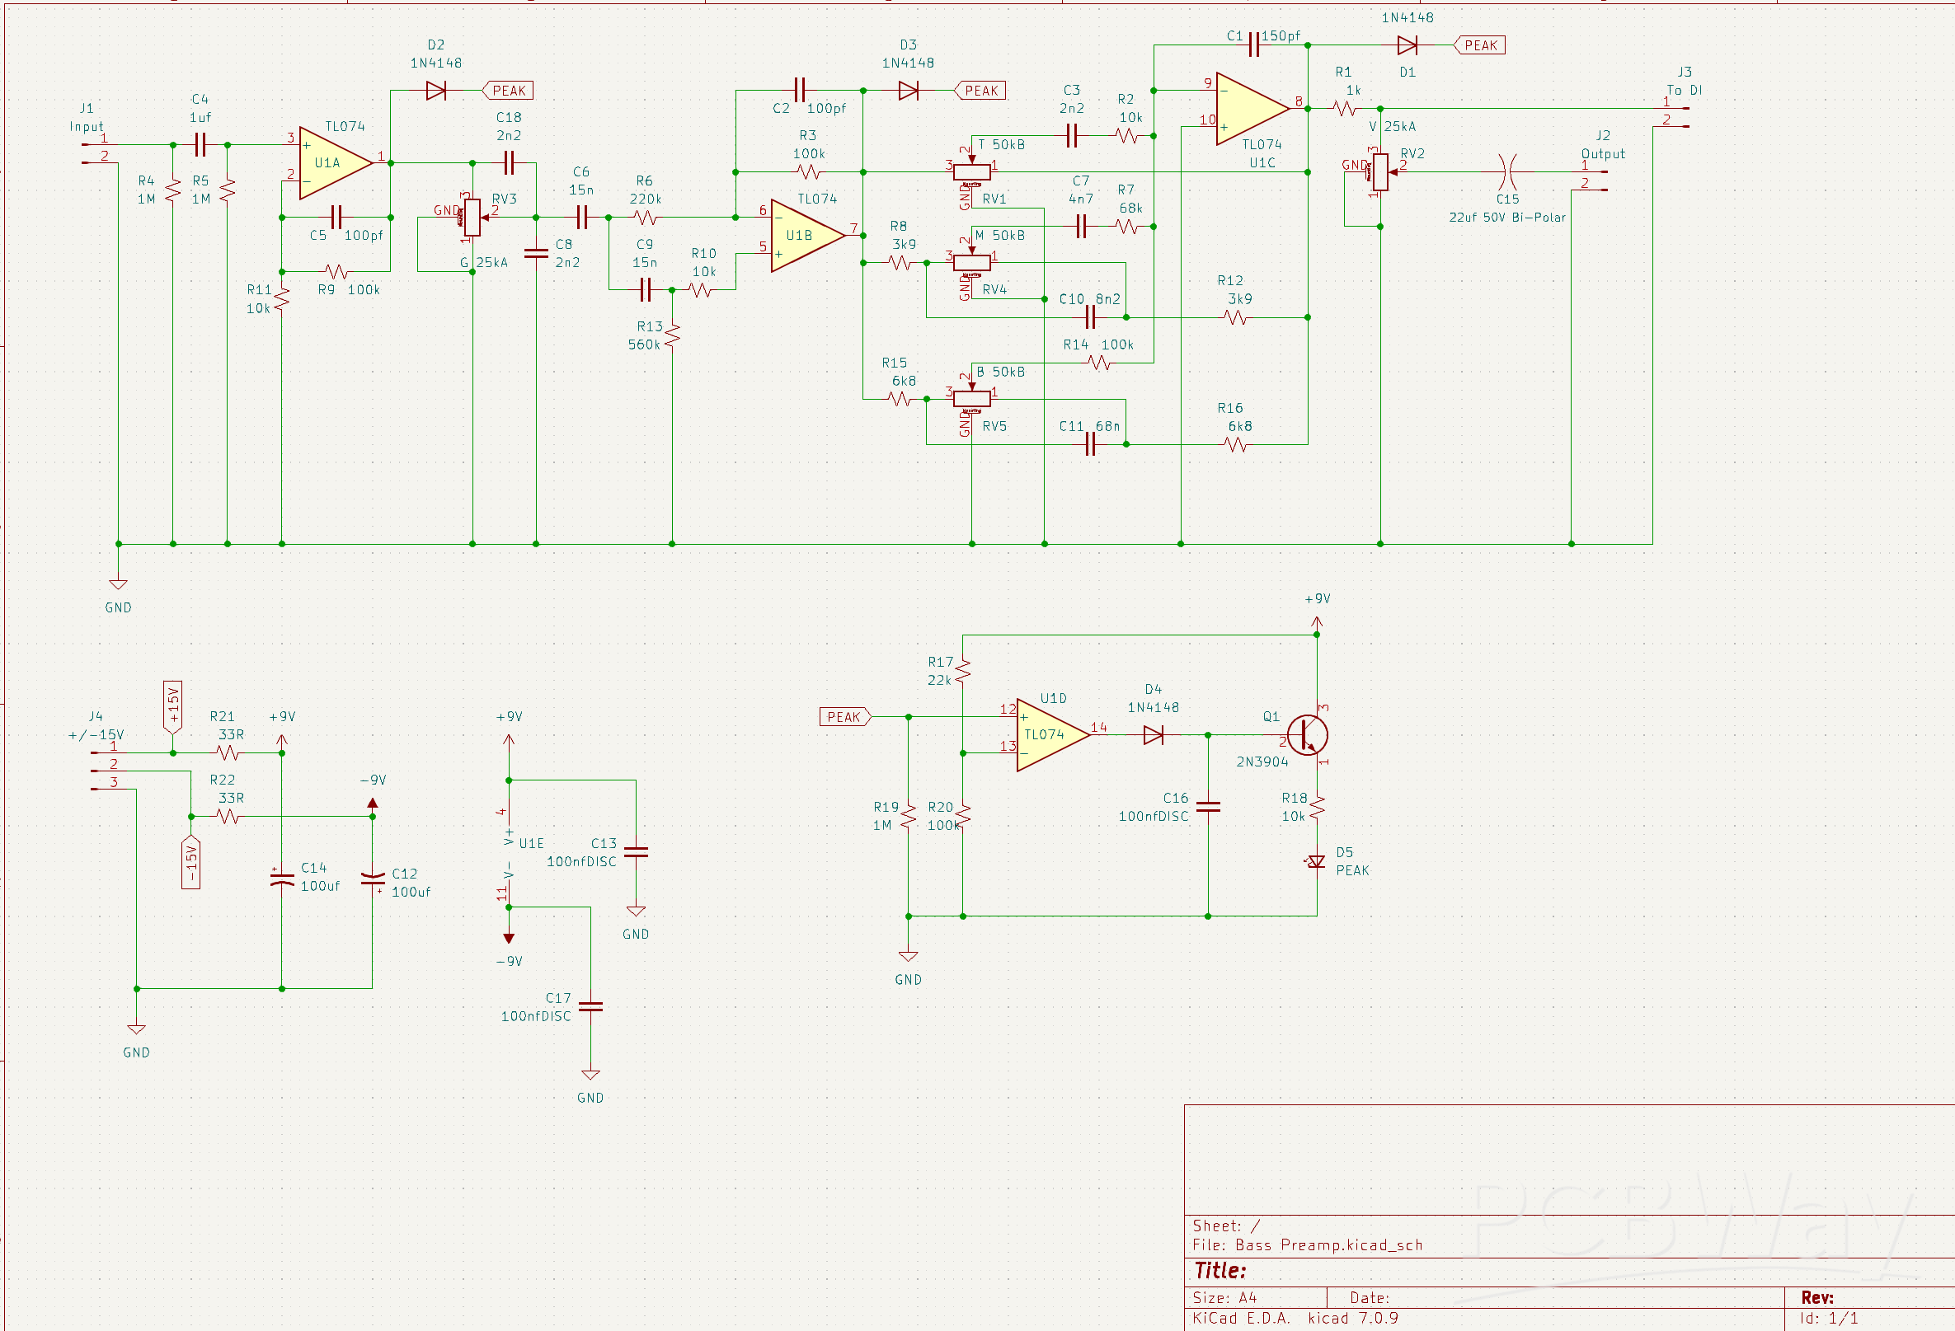Image resolution: width=1955 pixels, height=1331 pixels.
Task: Click the 'Rev:' field in title block
Action: tap(1817, 1298)
